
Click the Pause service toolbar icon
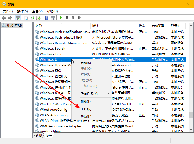[x=73, y=18]
